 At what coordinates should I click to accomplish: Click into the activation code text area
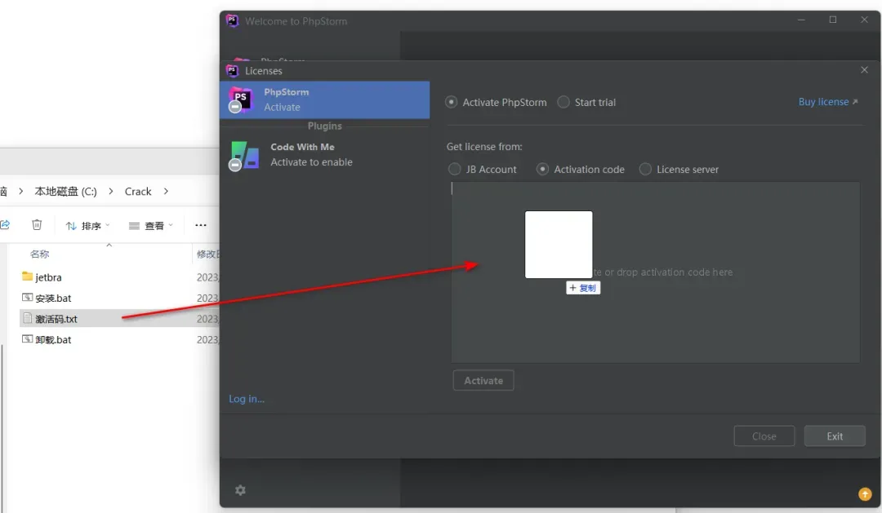pos(655,272)
